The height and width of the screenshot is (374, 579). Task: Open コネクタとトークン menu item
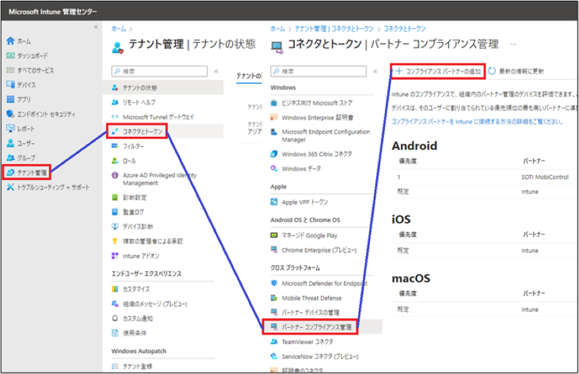click(137, 131)
